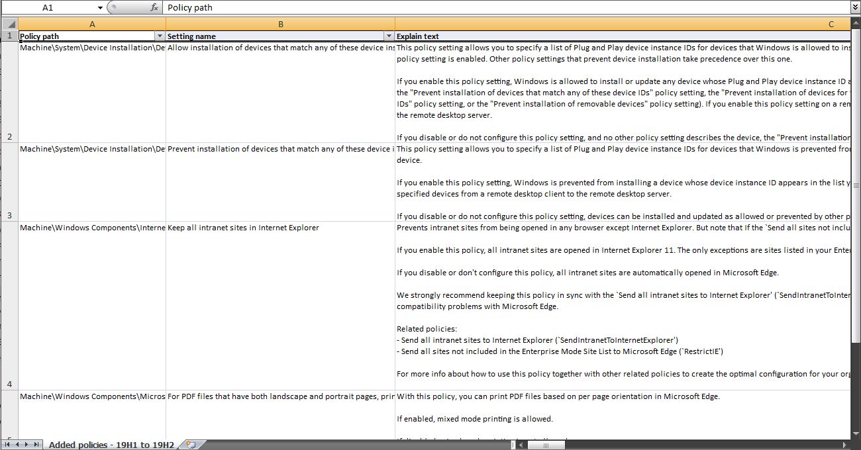Viewport: 861px width, 450px height.
Task: Click the fx Insert Function icon
Action: tap(154, 7)
